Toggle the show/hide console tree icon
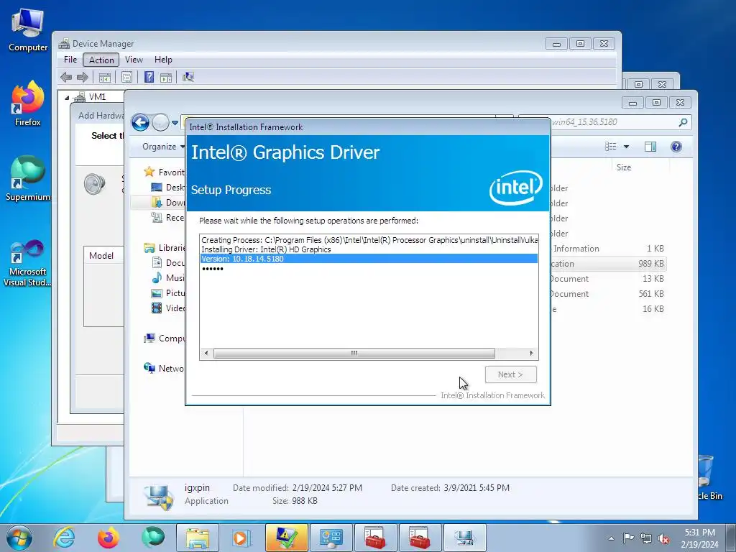 (105, 78)
